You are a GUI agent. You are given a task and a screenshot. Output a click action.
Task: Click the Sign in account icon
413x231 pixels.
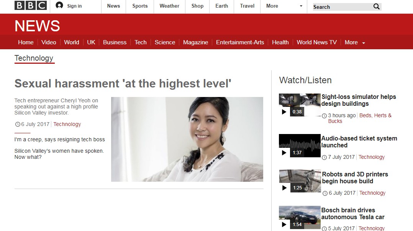[x=59, y=5]
